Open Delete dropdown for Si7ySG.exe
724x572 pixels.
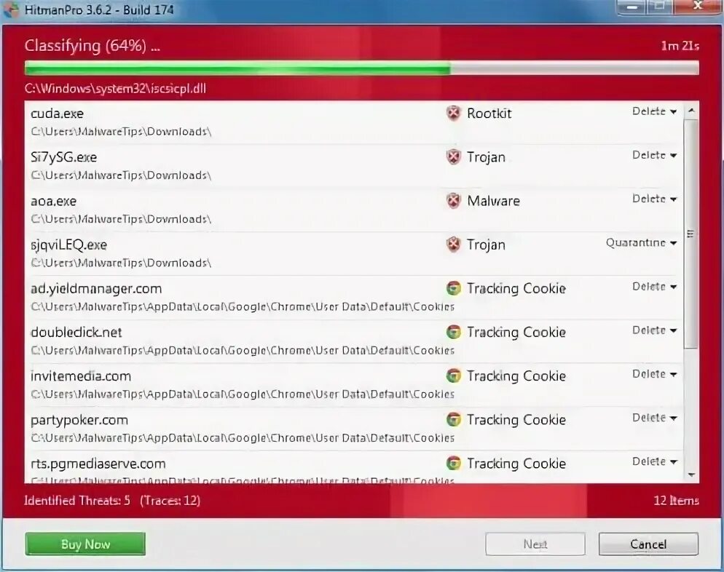(654, 156)
